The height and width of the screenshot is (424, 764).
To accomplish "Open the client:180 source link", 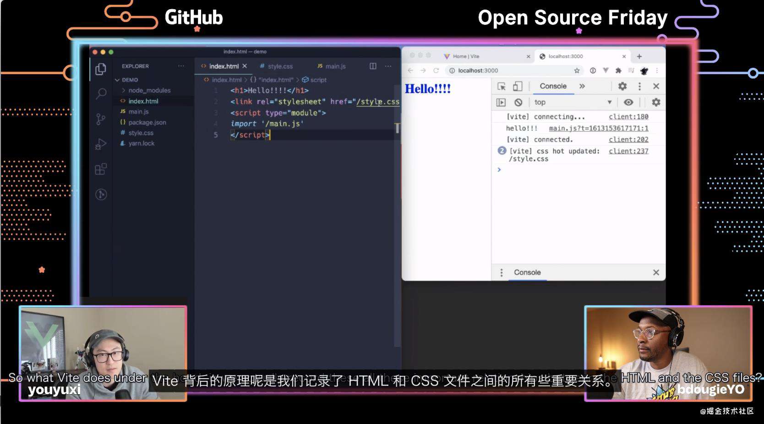I will 628,117.
